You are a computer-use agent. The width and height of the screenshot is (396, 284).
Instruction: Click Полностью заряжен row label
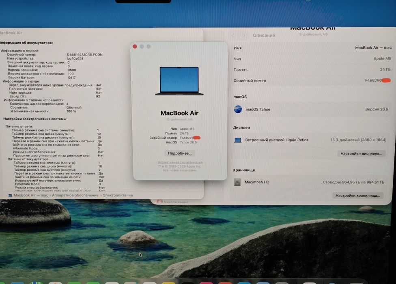click(x=26, y=89)
